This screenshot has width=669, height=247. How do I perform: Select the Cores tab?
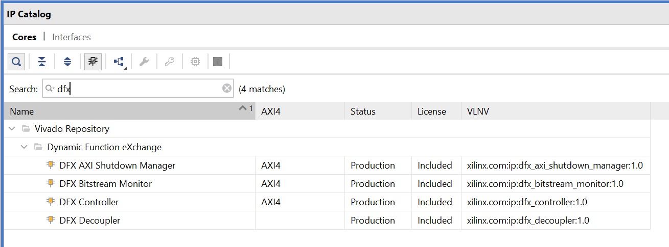[25, 37]
